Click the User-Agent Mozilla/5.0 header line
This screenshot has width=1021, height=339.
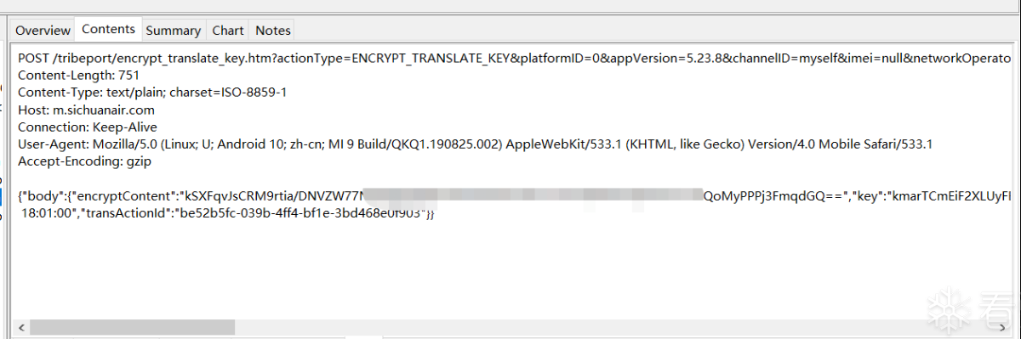(x=476, y=144)
